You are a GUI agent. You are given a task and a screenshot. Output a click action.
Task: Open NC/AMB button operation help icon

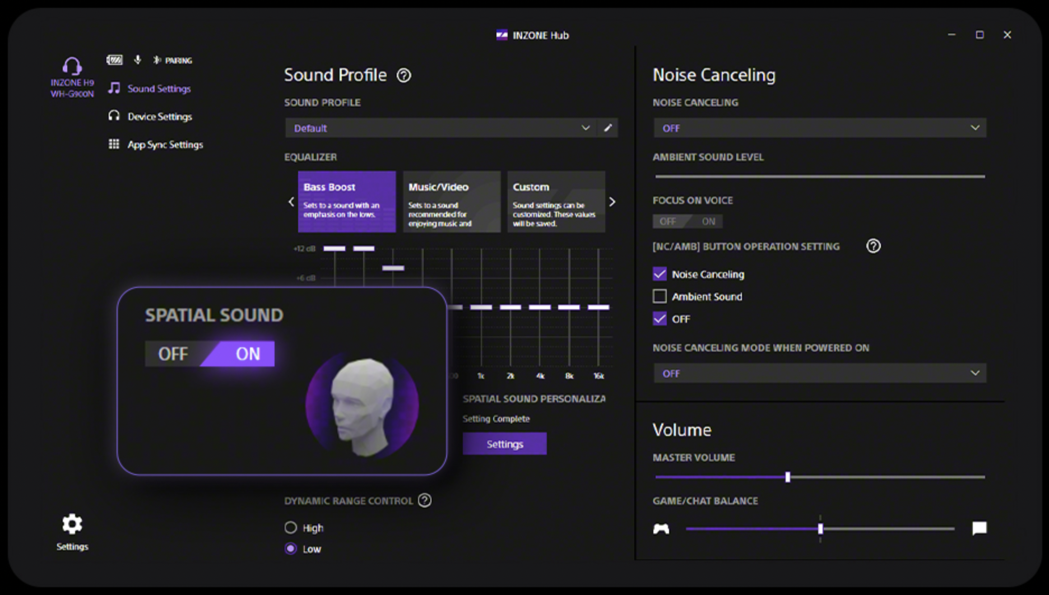click(873, 246)
